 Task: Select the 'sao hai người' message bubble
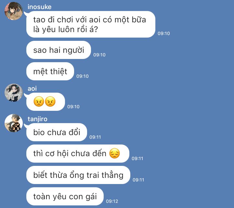(58, 50)
